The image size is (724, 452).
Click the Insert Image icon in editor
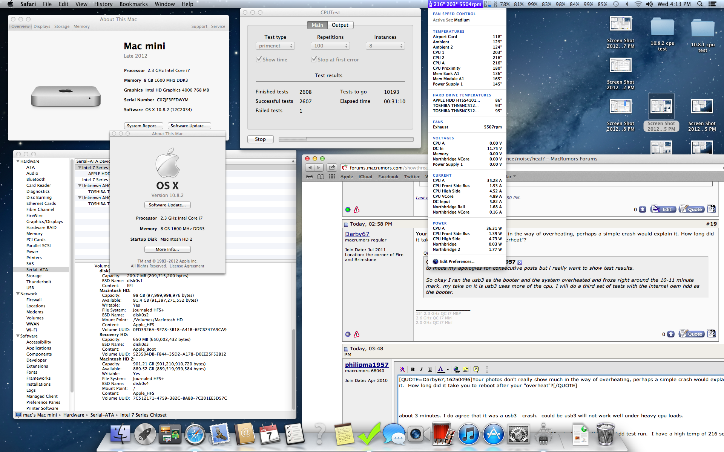pos(466,370)
